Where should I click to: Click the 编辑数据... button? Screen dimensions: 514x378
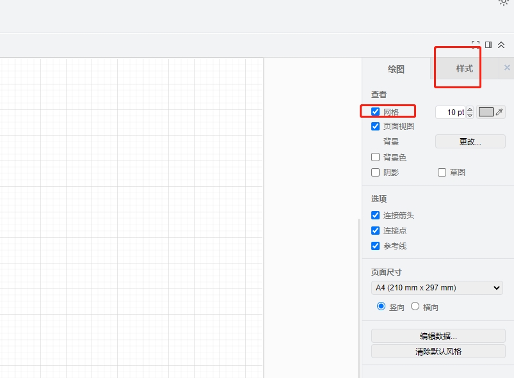tap(438, 336)
